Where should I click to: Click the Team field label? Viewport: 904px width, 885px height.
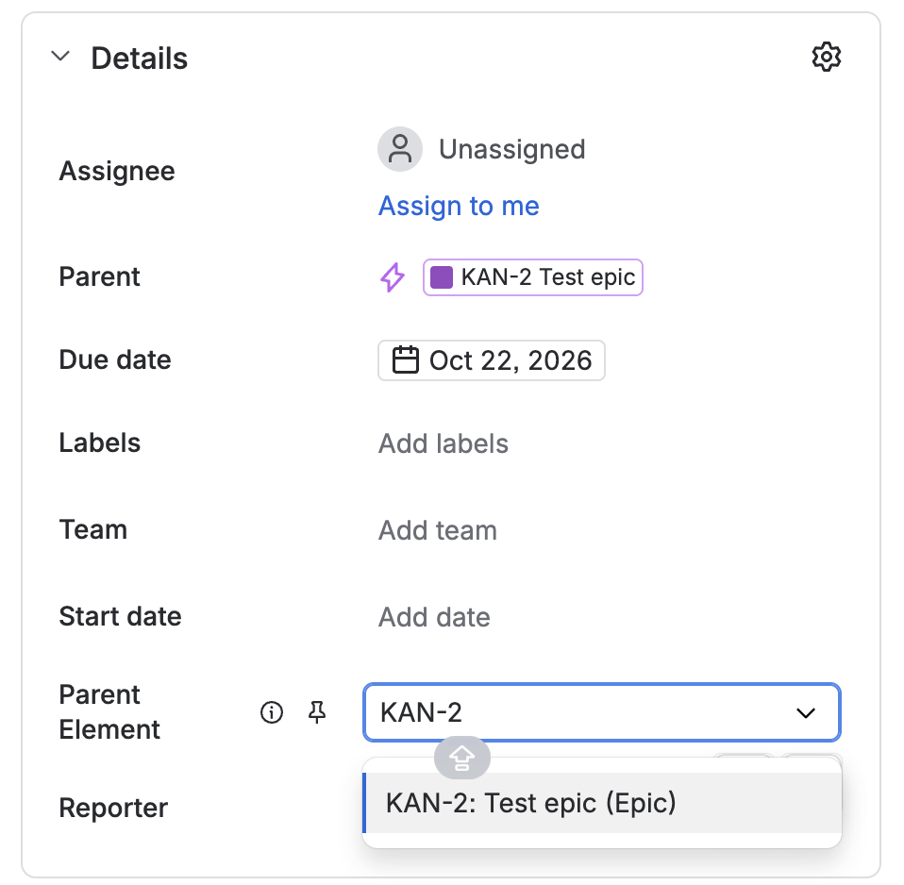tap(93, 529)
